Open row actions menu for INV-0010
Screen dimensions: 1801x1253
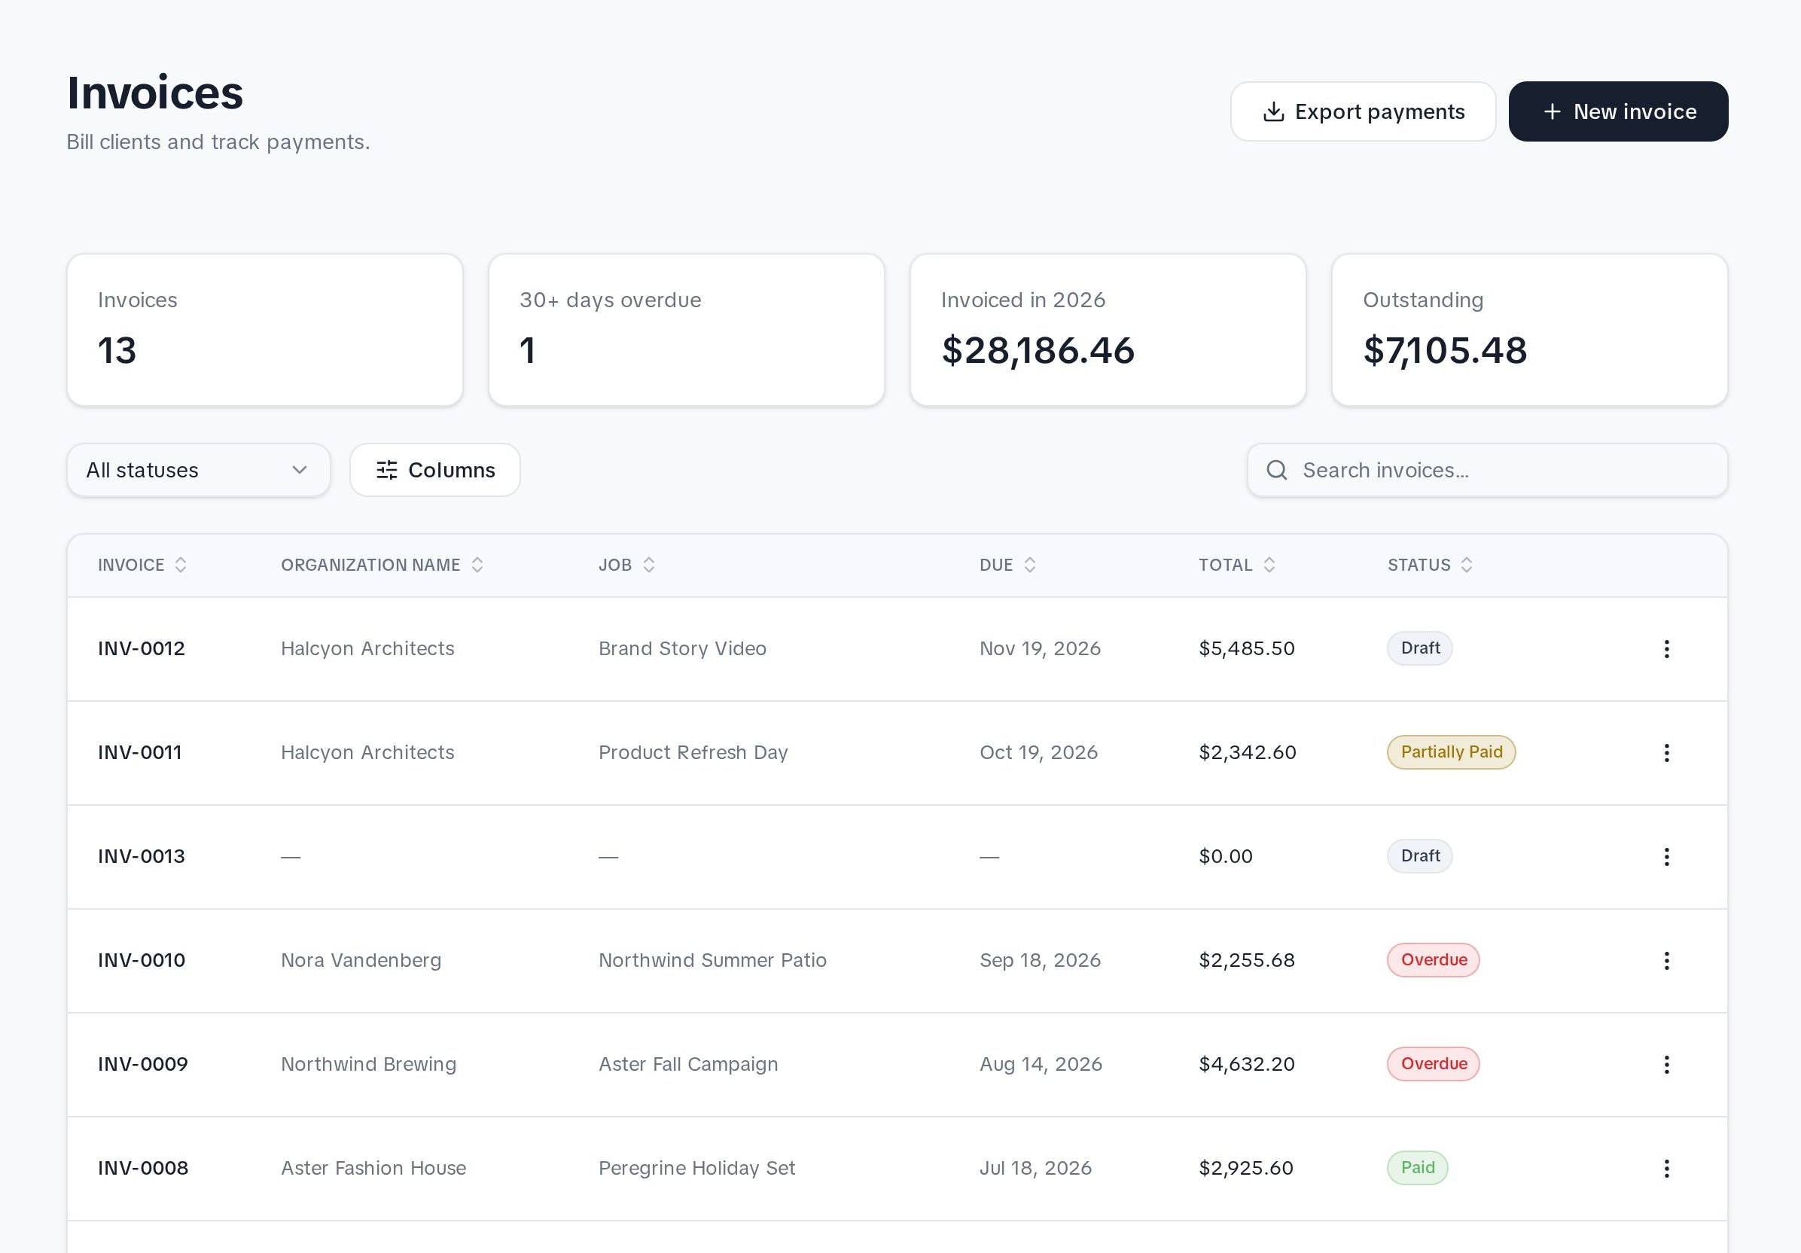(x=1666, y=960)
